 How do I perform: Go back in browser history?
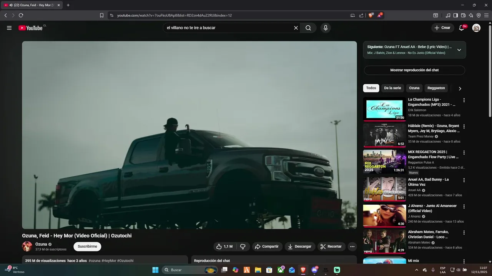click(x=5, y=15)
